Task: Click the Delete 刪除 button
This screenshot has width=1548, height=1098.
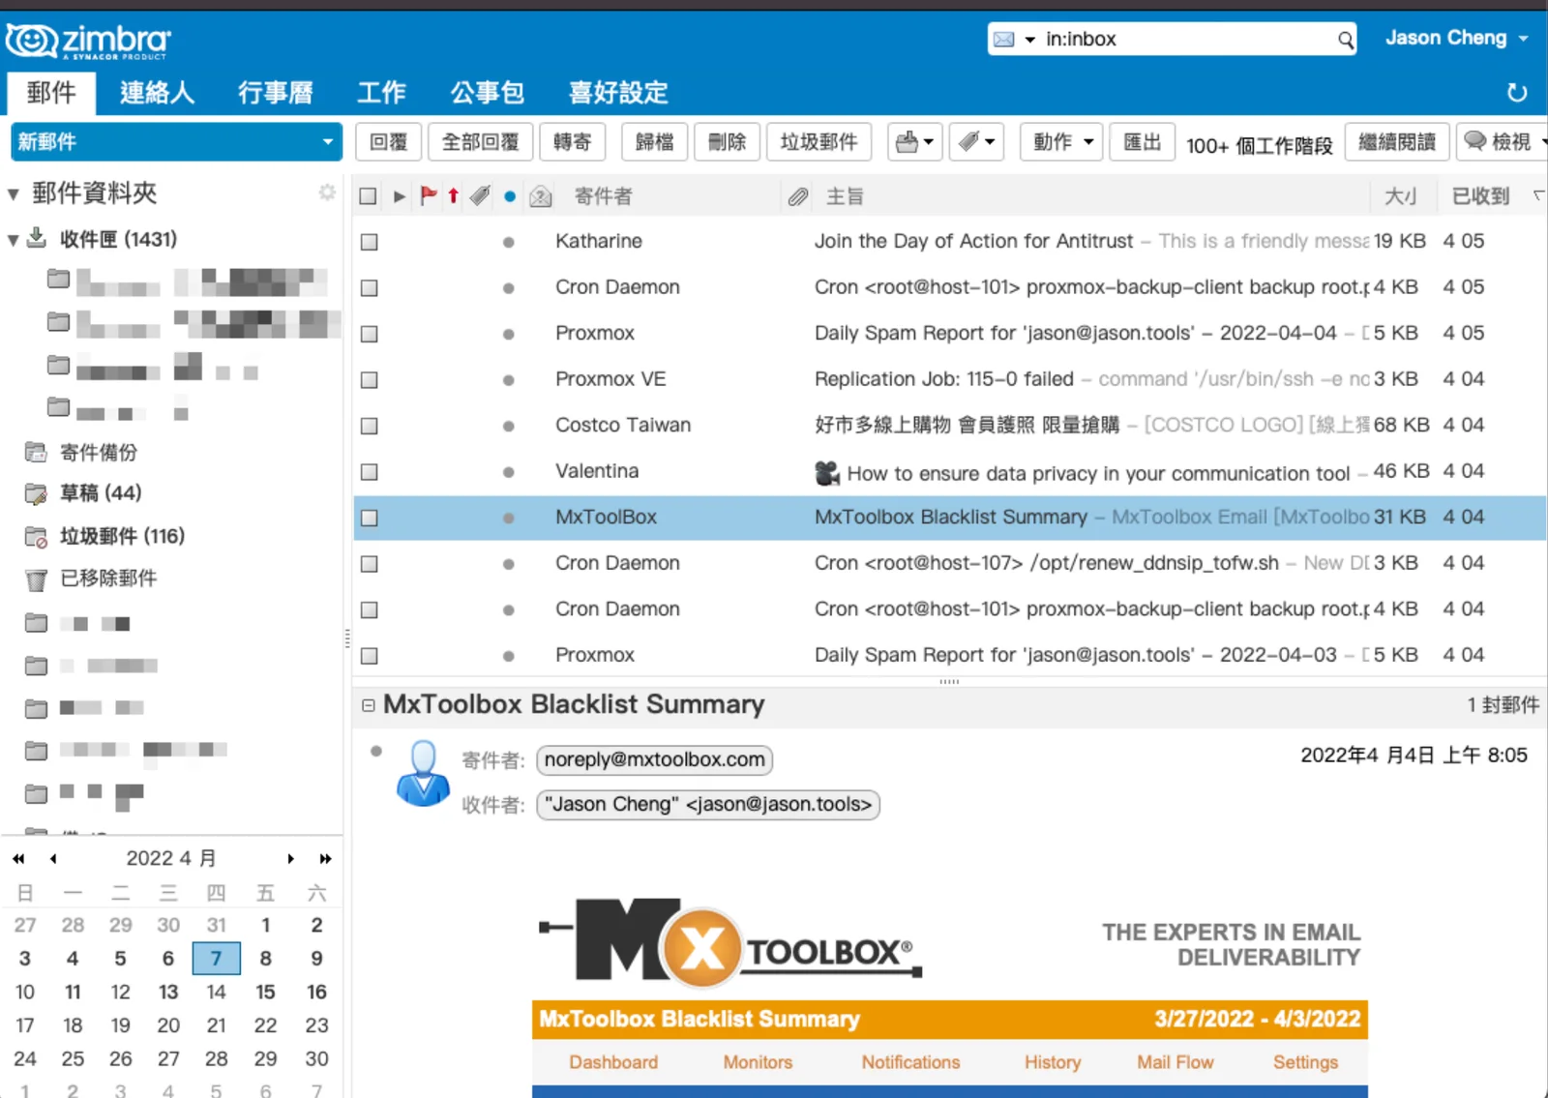Action: coord(728,142)
